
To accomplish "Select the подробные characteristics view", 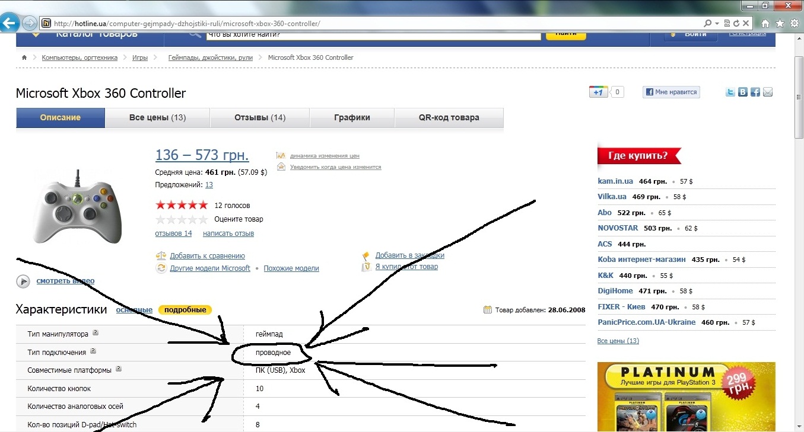I will (x=185, y=310).
